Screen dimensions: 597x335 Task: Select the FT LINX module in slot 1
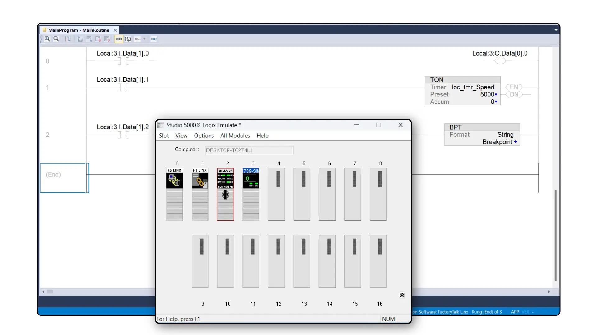point(200,194)
